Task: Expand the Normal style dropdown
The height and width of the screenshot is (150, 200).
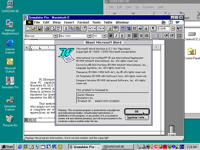Action: point(55,36)
